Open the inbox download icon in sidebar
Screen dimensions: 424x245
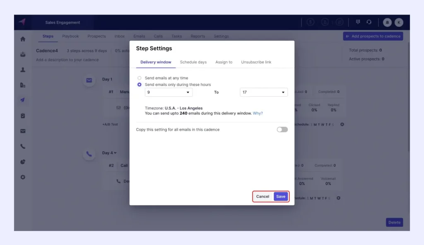[x=23, y=55]
